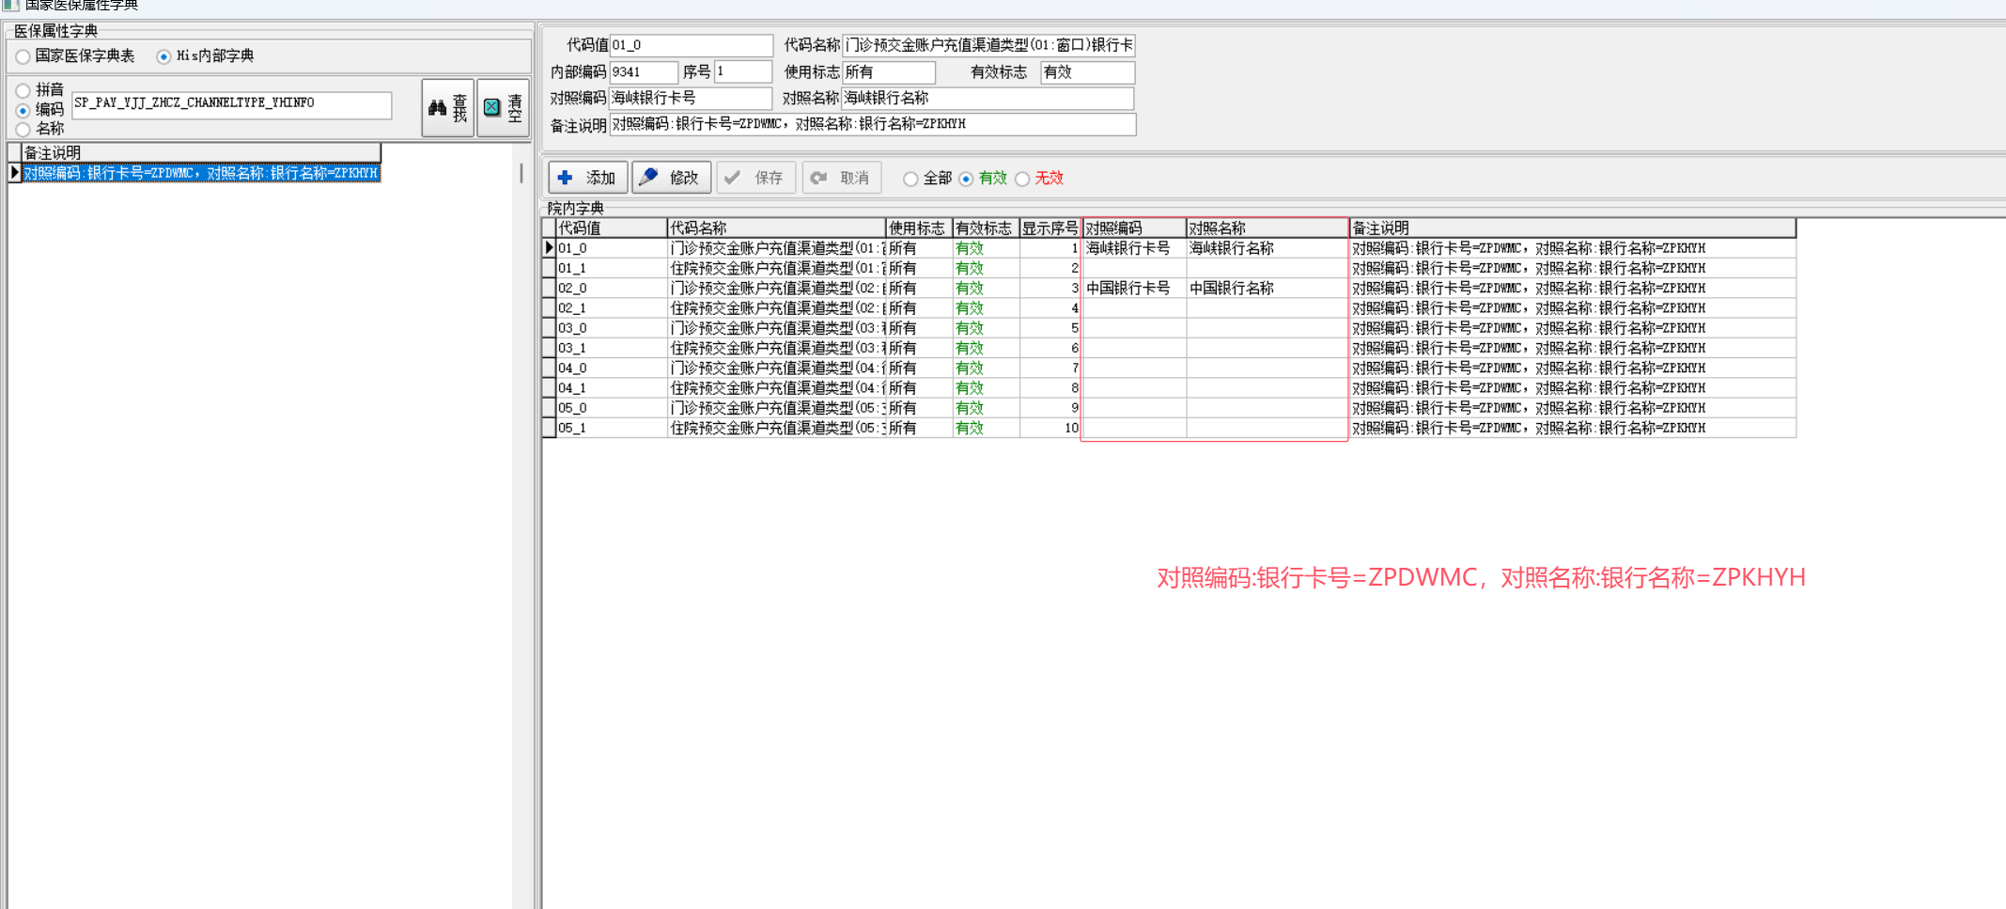Click the row selector arrow beside 01_0

point(550,248)
